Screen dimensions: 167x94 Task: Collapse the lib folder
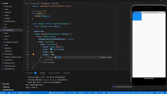tap(5, 27)
